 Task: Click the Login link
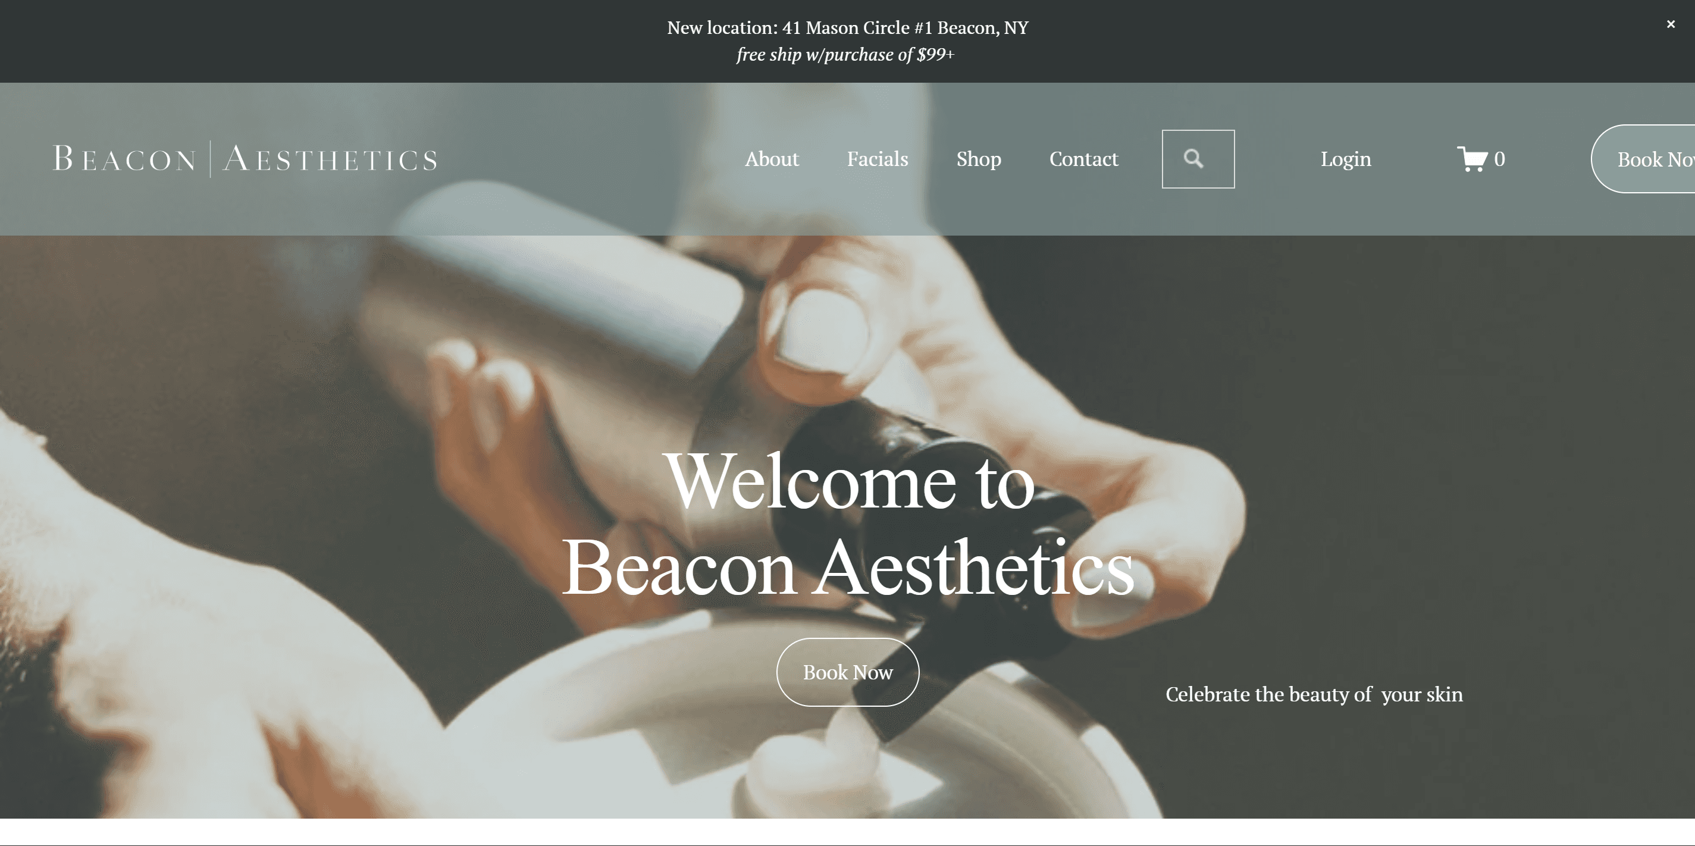pos(1346,158)
